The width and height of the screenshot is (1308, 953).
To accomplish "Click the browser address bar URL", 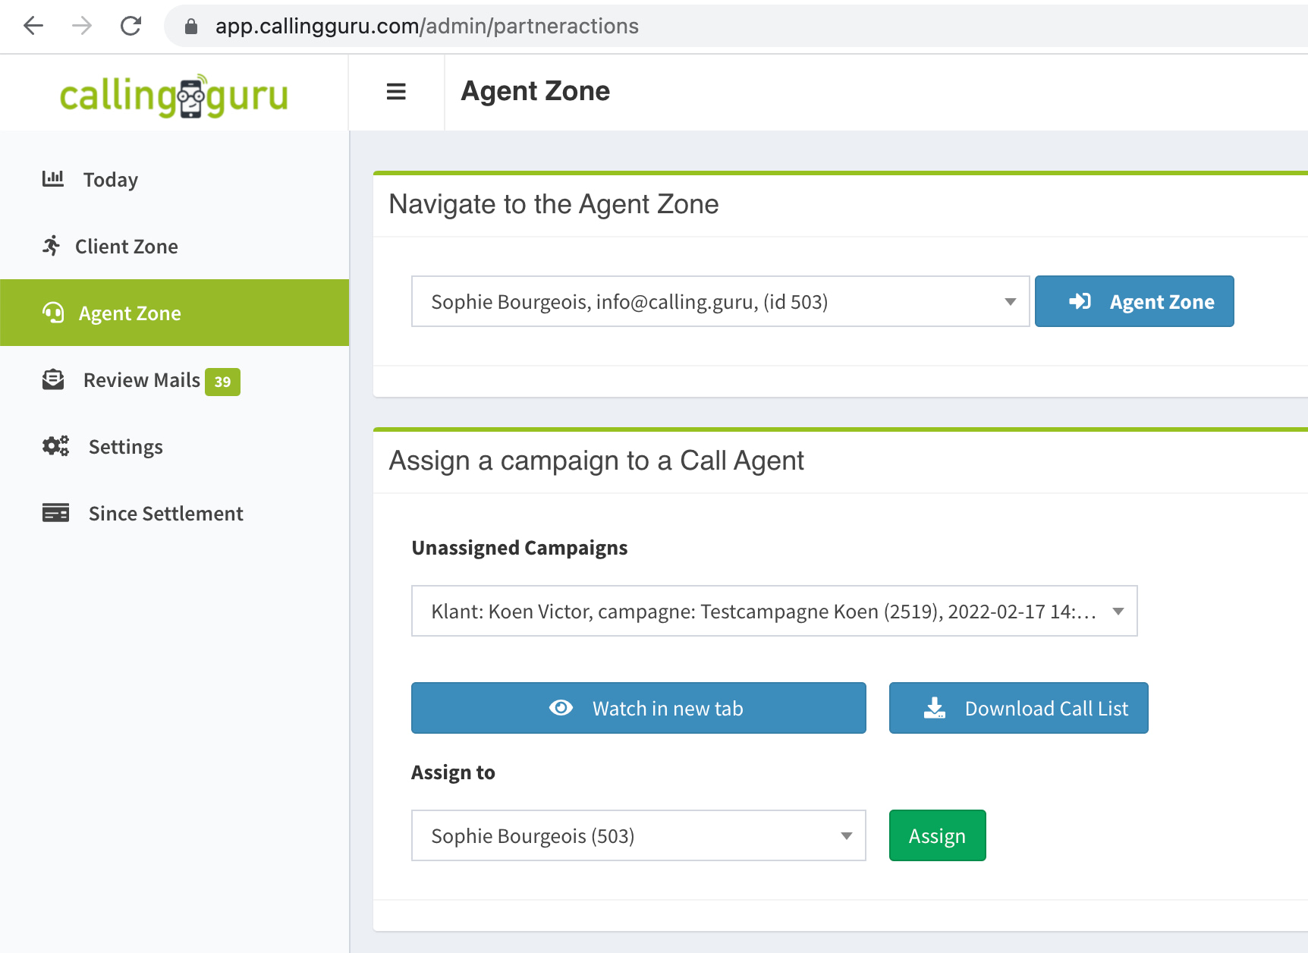I will point(426,26).
